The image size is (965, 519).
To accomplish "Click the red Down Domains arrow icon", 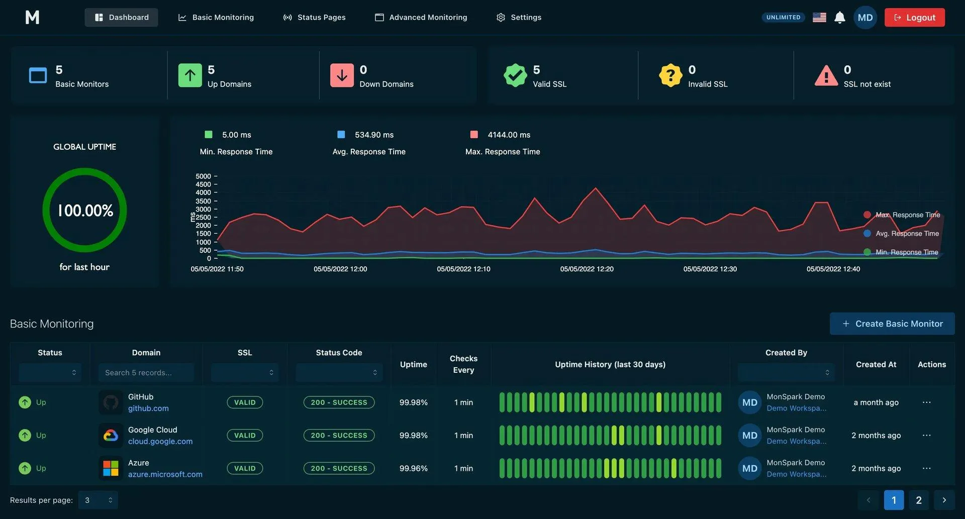I will pyautogui.click(x=342, y=75).
